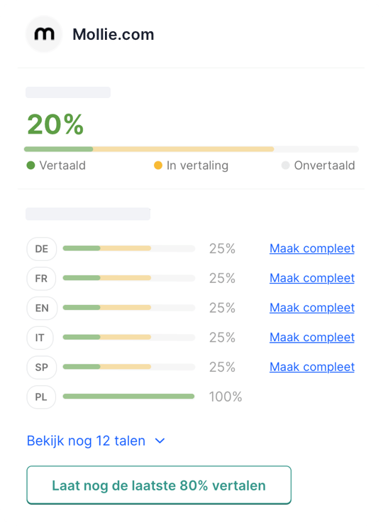Click the yellow In vertaling legend dot

pyautogui.click(x=158, y=166)
